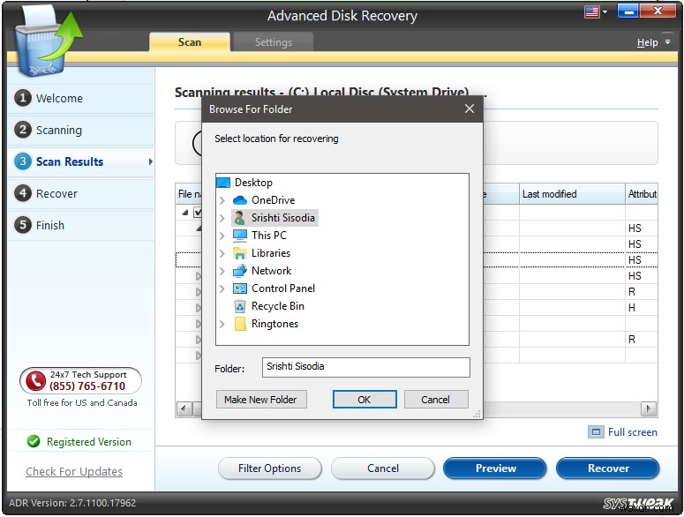Click the US flag language icon
This screenshot has width=684, height=517.
click(x=591, y=11)
